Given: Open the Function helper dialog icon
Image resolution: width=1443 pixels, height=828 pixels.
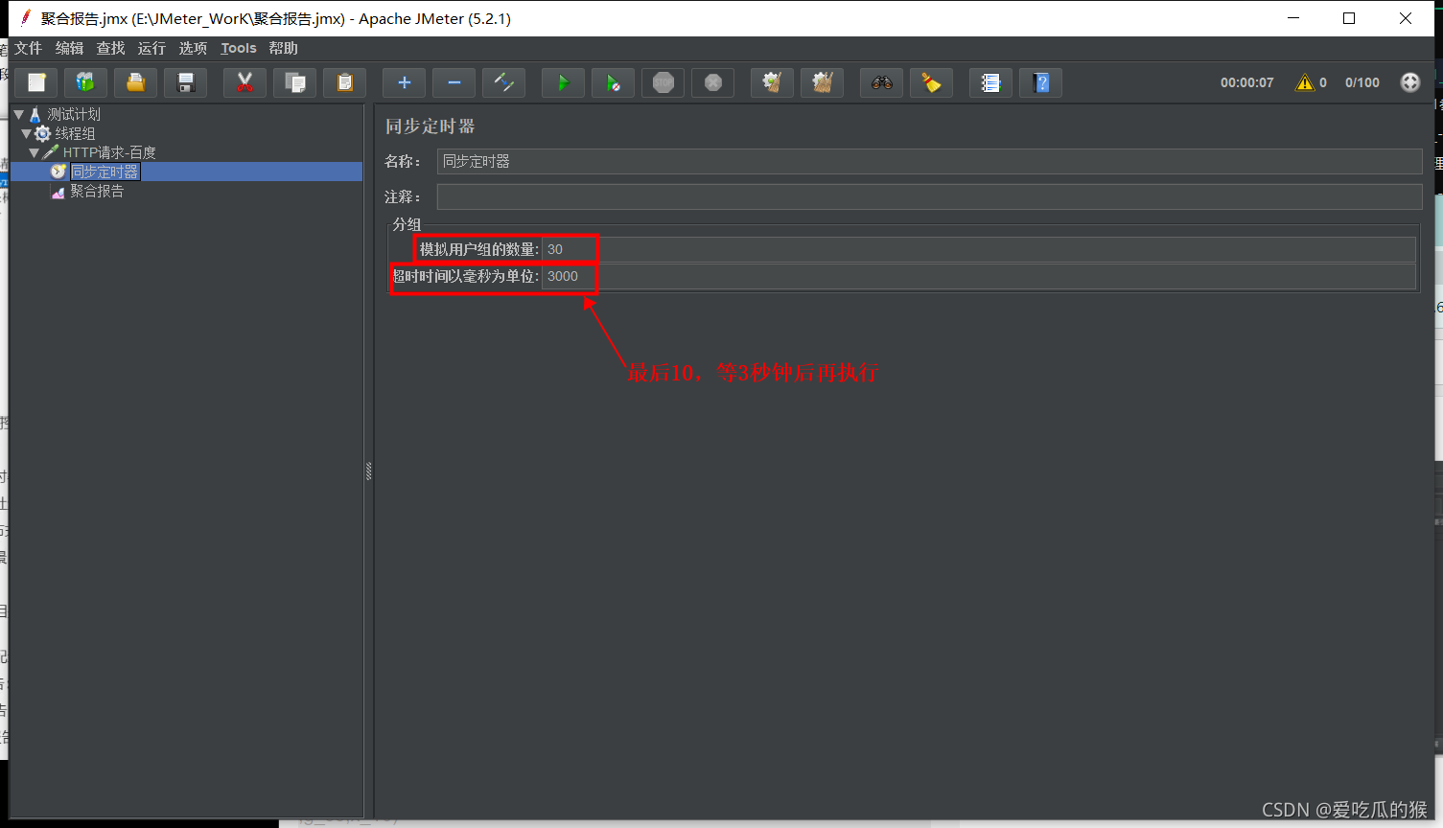Looking at the screenshot, I should (x=990, y=82).
